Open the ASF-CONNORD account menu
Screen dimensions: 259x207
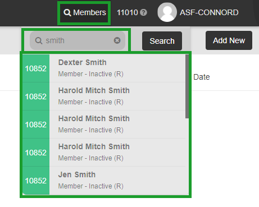pyautogui.click(x=209, y=12)
